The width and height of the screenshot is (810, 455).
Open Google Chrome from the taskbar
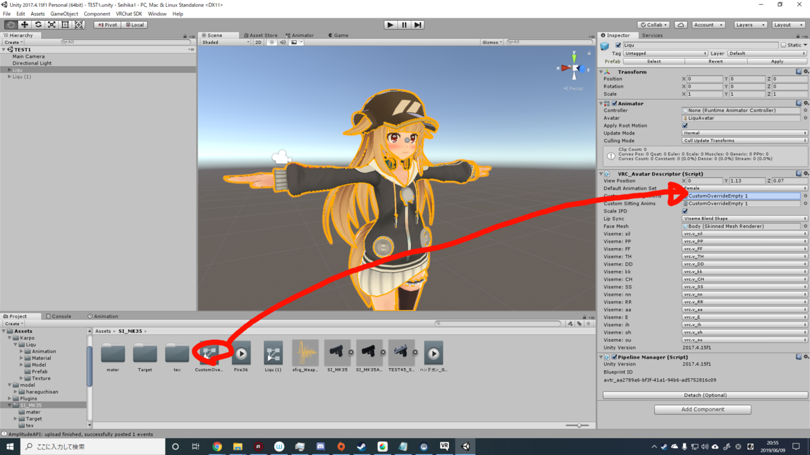pos(217,446)
